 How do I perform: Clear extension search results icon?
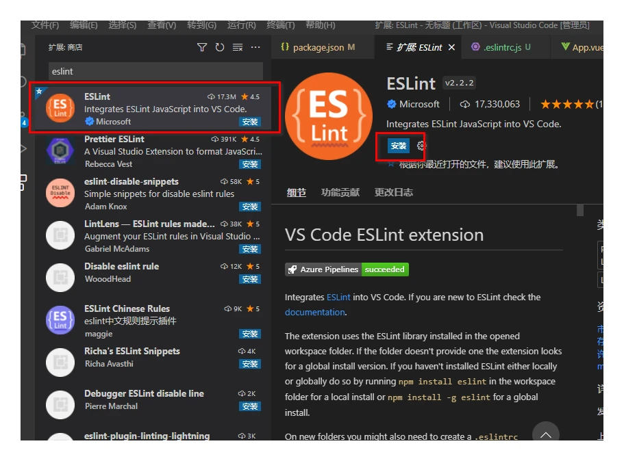click(238, 47)
